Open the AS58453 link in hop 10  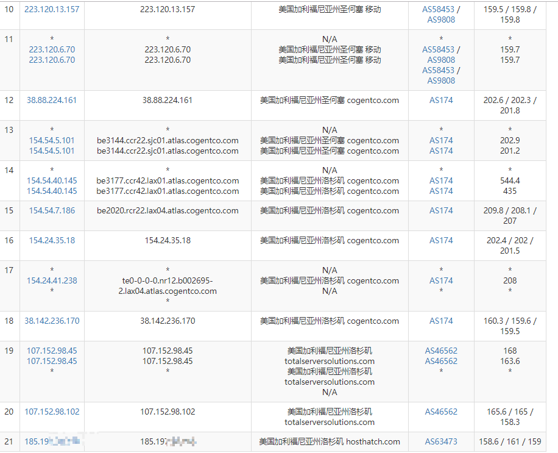point(438,9)
